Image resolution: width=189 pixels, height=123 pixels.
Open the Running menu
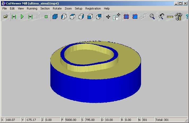pos(32,8)
